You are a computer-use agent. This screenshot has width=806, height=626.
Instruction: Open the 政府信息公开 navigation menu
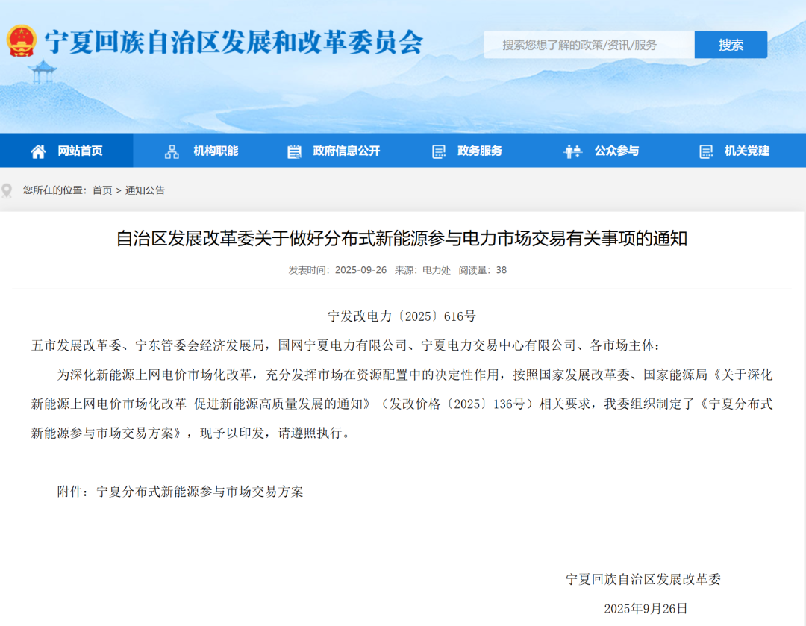tap(346, 151)
